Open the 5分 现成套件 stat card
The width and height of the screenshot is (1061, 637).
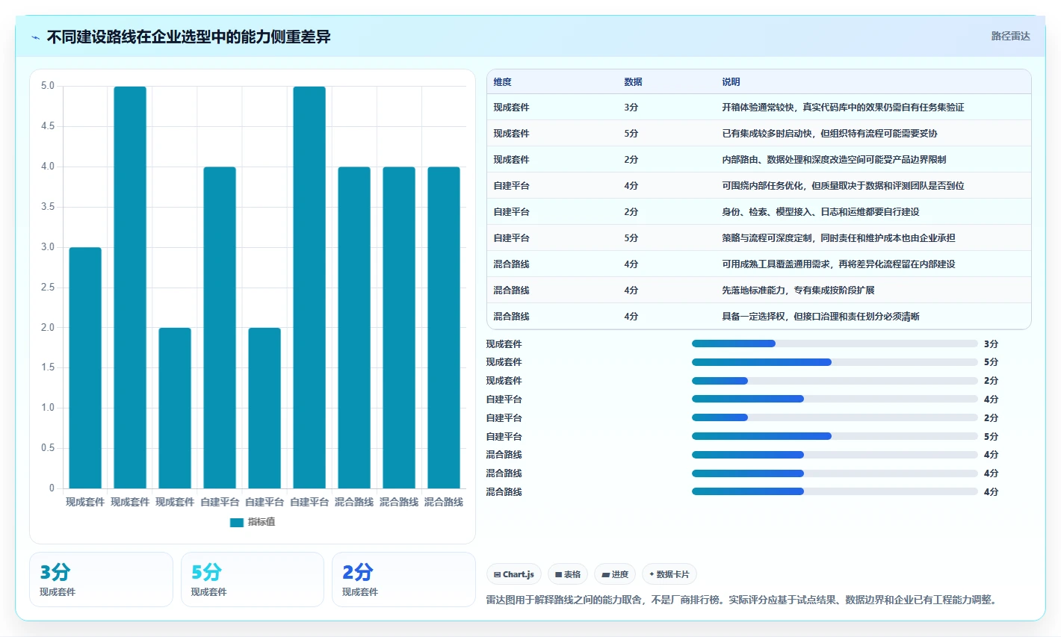[253, 579]
